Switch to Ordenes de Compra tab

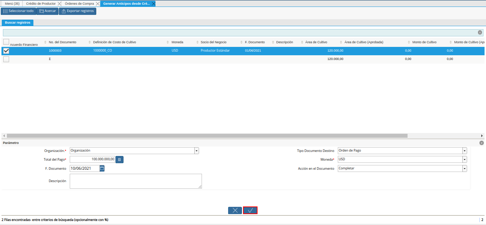click(79, 4)
